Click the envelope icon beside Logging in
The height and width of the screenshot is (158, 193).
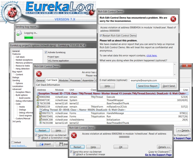pos(19,33)
